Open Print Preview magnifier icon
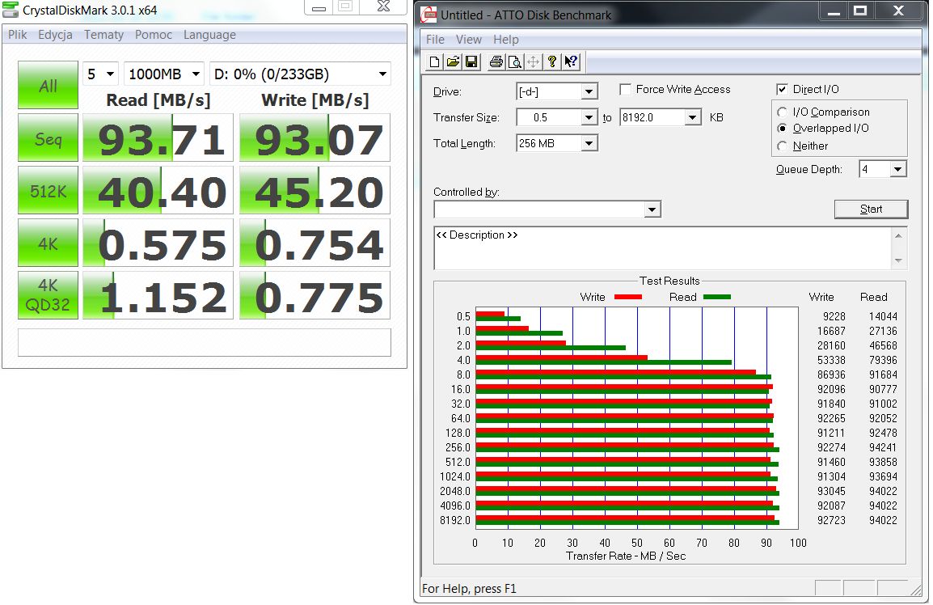933x605 pixels. pos(515,62)
